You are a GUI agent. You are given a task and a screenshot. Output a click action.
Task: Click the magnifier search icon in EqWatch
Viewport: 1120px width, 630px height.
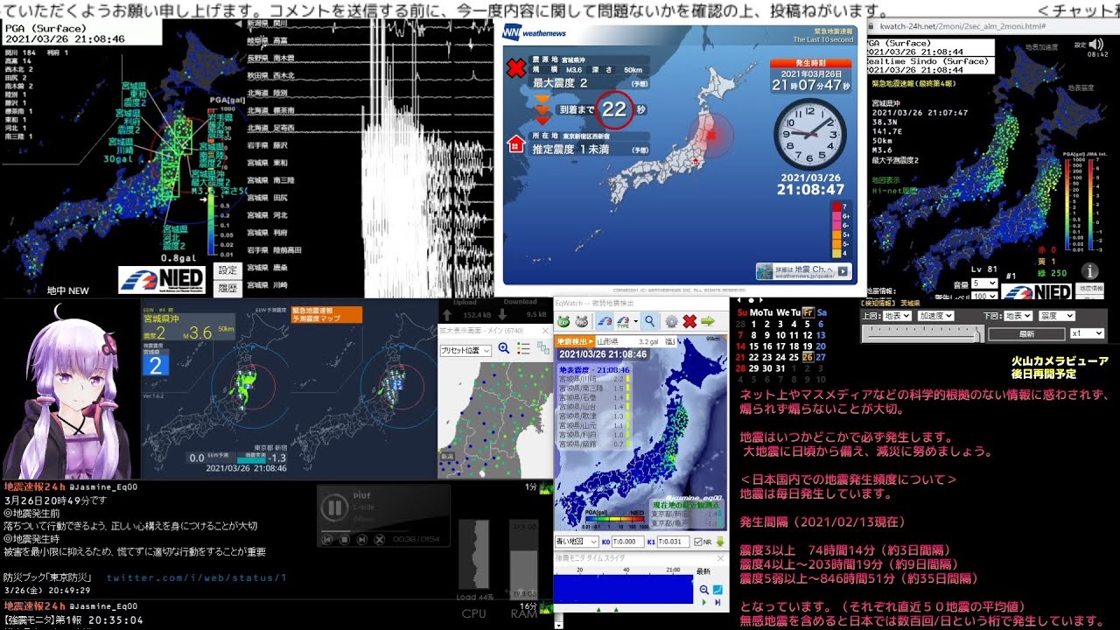[x=649, y=321]
